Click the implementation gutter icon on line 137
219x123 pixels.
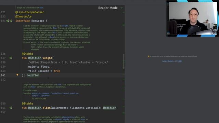pos(11,58)
